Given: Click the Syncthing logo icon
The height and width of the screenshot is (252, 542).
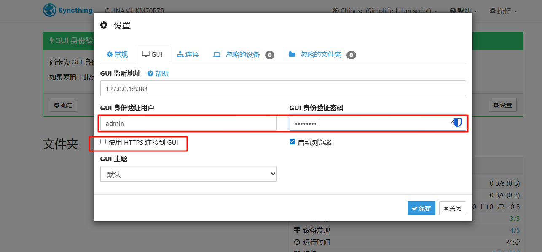Looking at the screenshot, I should tap(50, 10).
